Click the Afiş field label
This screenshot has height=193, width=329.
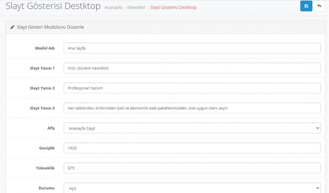click(51, 128)
